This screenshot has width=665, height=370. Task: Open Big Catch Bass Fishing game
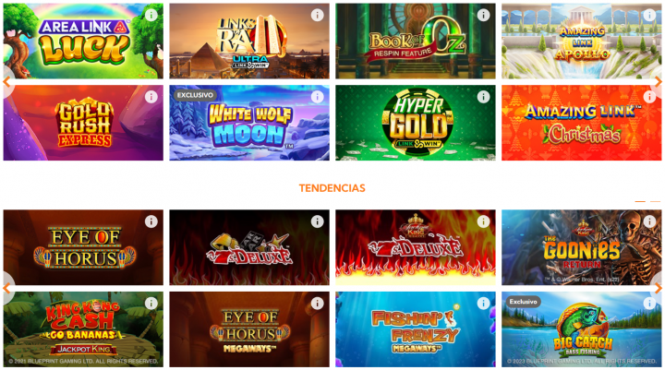(x=582, y=329)
